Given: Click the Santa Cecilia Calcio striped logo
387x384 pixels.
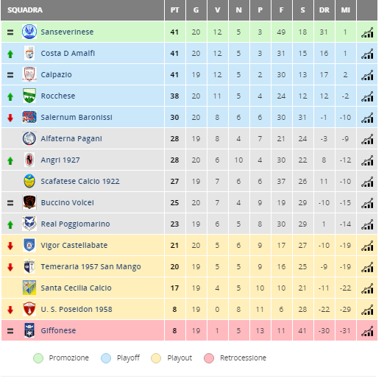Looking at the screenshot, I should coord(29,288).
